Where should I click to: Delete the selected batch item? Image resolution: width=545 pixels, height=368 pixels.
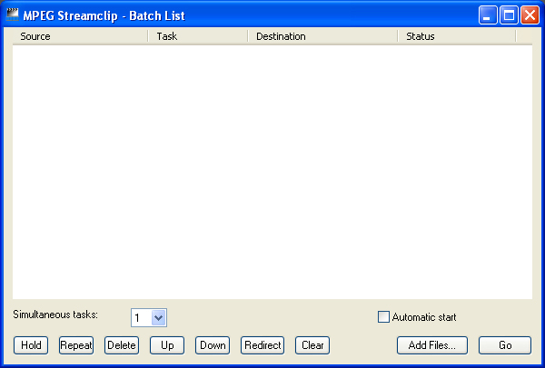coord(122,345)
